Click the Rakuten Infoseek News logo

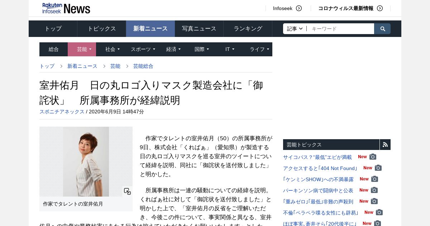[66, 8]
